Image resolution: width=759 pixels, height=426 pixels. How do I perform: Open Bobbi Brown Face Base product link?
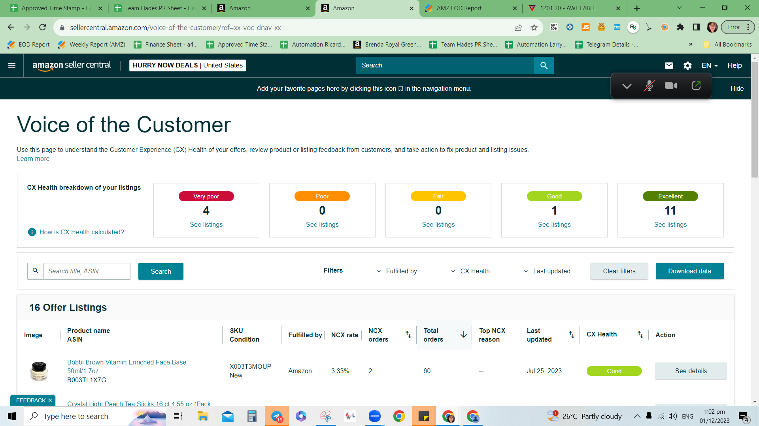(128, 366)
